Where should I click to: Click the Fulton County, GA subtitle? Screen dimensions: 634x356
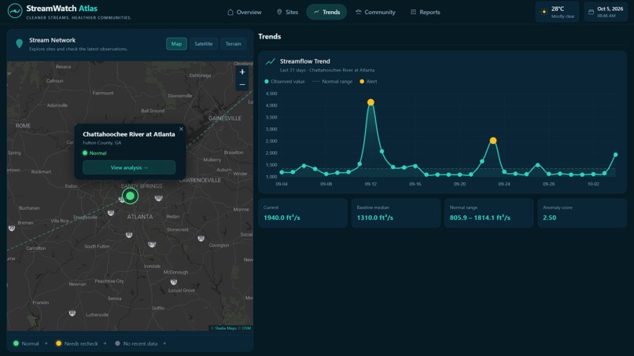tap(102, 143)
